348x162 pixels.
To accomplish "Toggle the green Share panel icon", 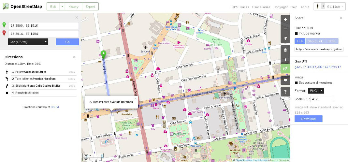I will (285, 68).
